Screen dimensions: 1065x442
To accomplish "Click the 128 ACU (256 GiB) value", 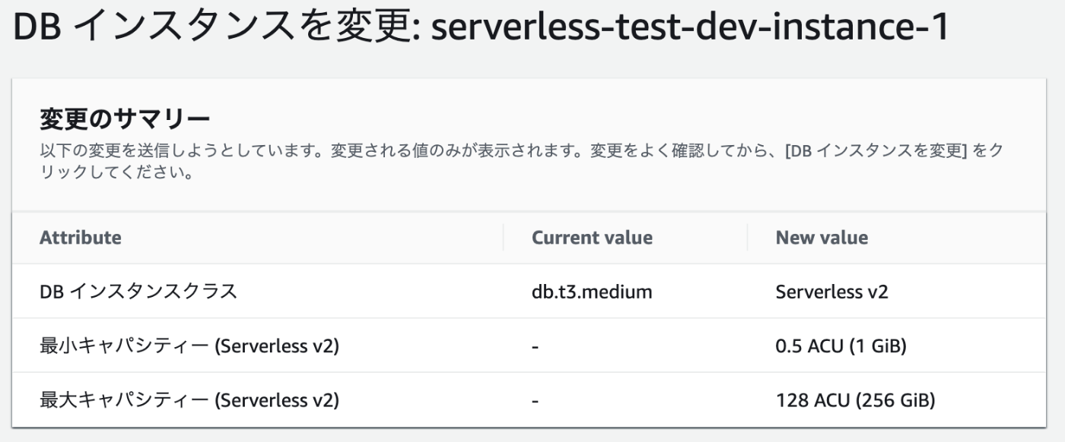I will (855, 399).
